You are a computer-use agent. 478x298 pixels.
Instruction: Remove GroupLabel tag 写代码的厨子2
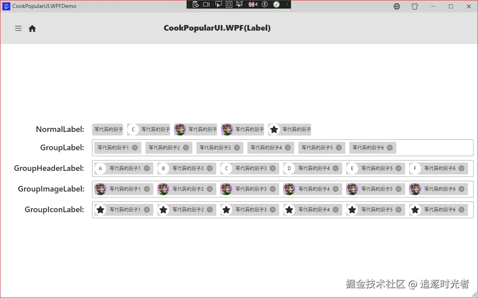point(186,148)
